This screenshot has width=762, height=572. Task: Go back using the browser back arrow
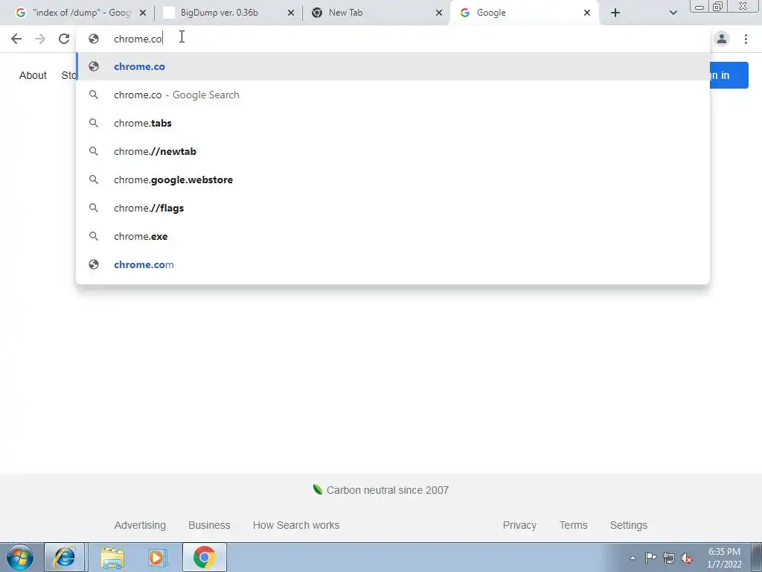(16, 39)
